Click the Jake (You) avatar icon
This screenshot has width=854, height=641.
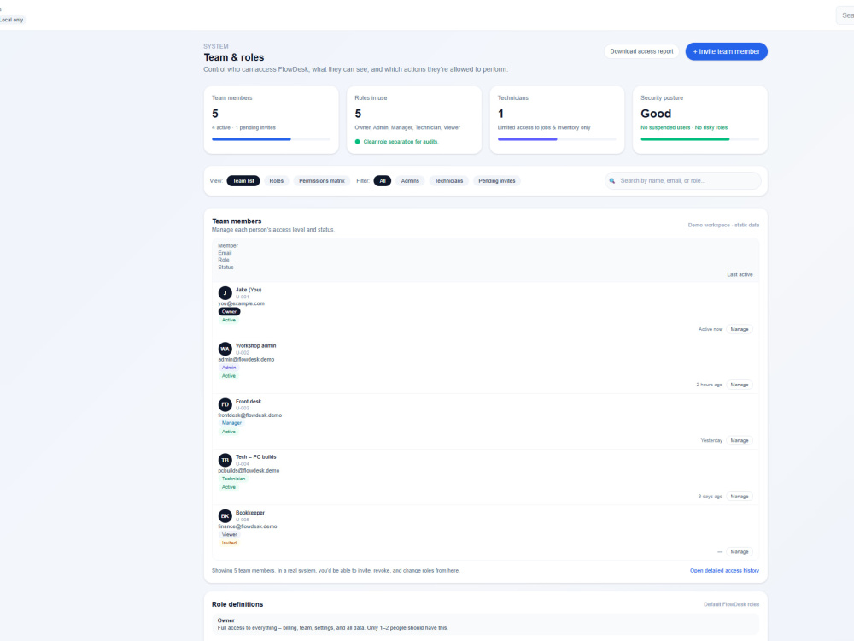tap(225, 293)
